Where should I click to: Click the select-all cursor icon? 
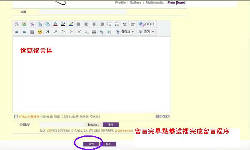pos(109,32)
